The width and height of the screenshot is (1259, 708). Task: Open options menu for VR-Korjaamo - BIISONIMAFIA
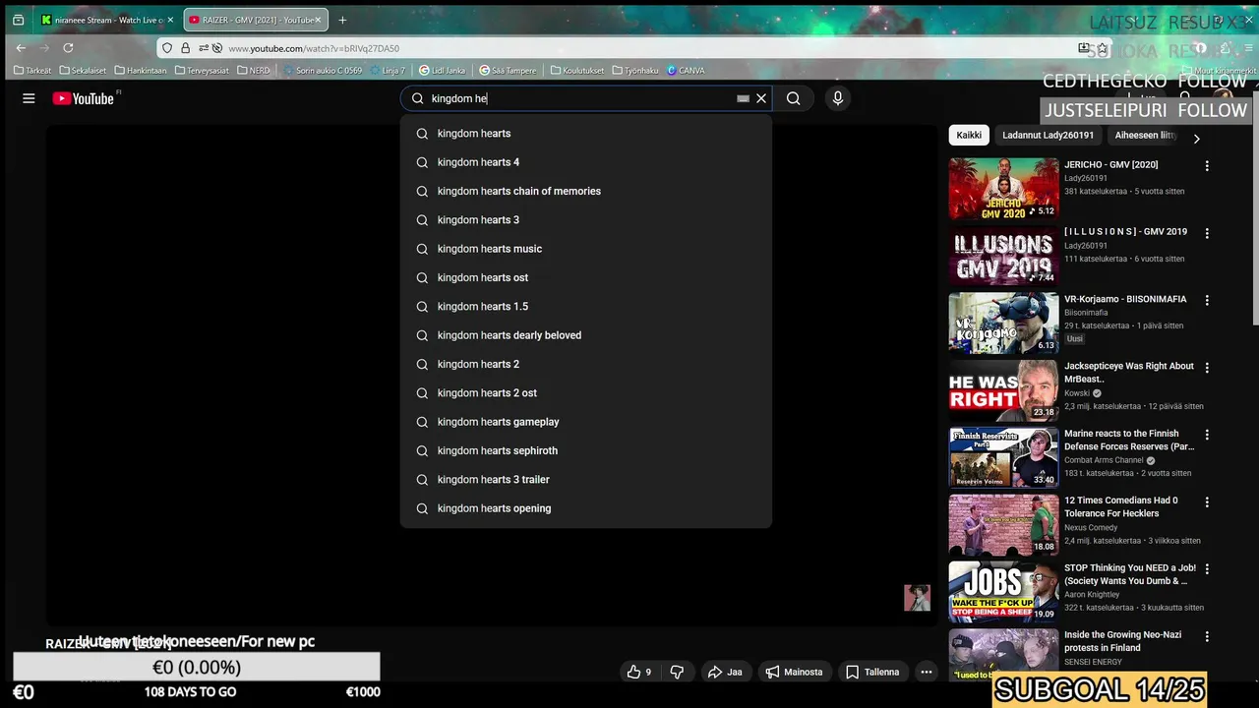click(1207, 300)
